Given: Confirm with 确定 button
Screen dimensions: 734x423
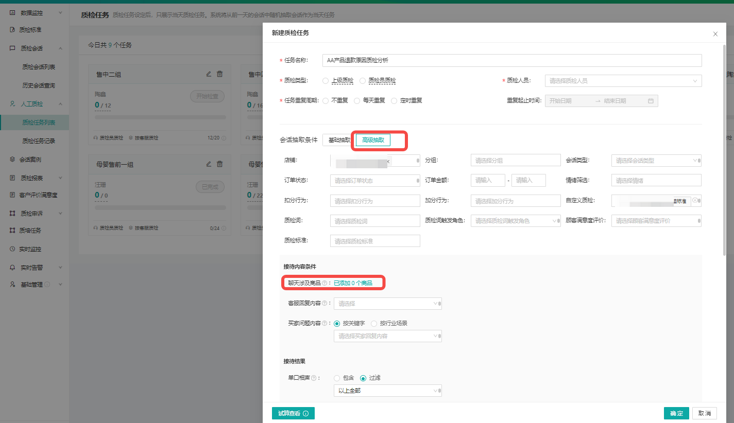Looking at the screenshot, I should tap(676, 413).
